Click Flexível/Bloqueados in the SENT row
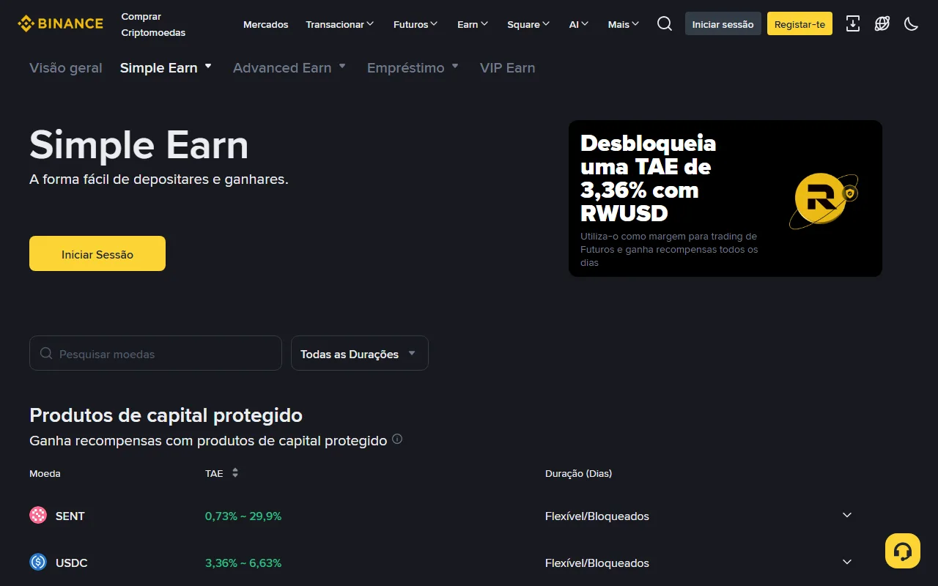Viewport: 938px width, 586px height. coord(597,516)
